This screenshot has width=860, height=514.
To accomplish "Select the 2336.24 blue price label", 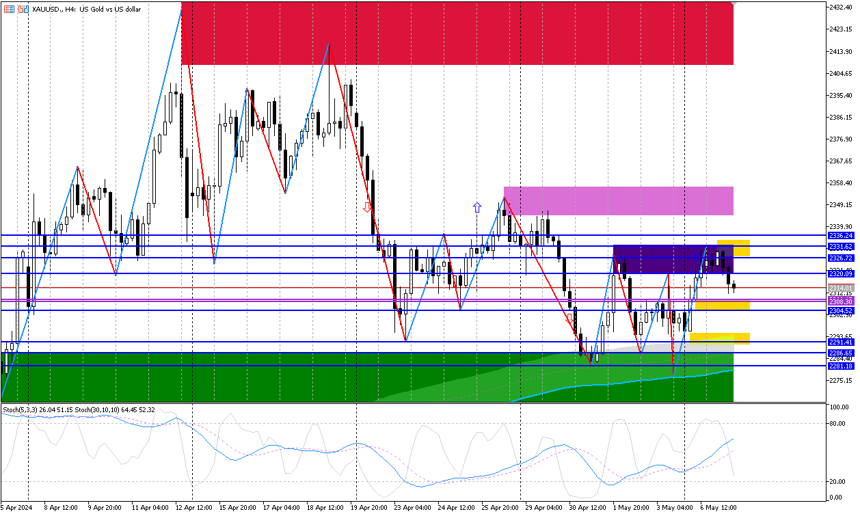I will pos(839,235).
